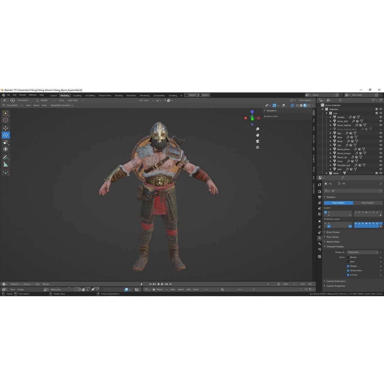Select the Move tool icon
The height and width of the screenshot is (384, 384).
click(5, 128)
